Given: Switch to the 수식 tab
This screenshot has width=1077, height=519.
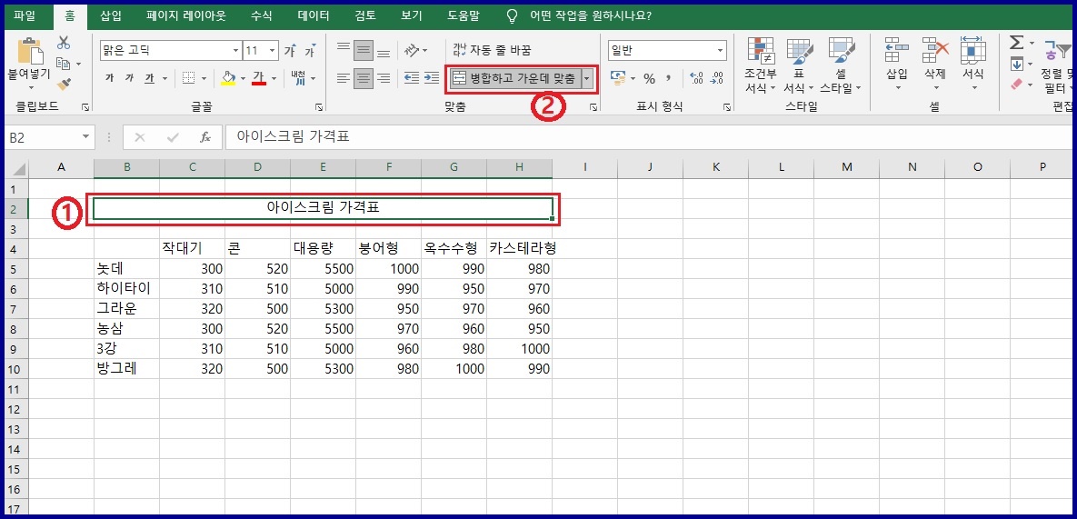Looking at the screenshot, I should (x=261, y=15).
